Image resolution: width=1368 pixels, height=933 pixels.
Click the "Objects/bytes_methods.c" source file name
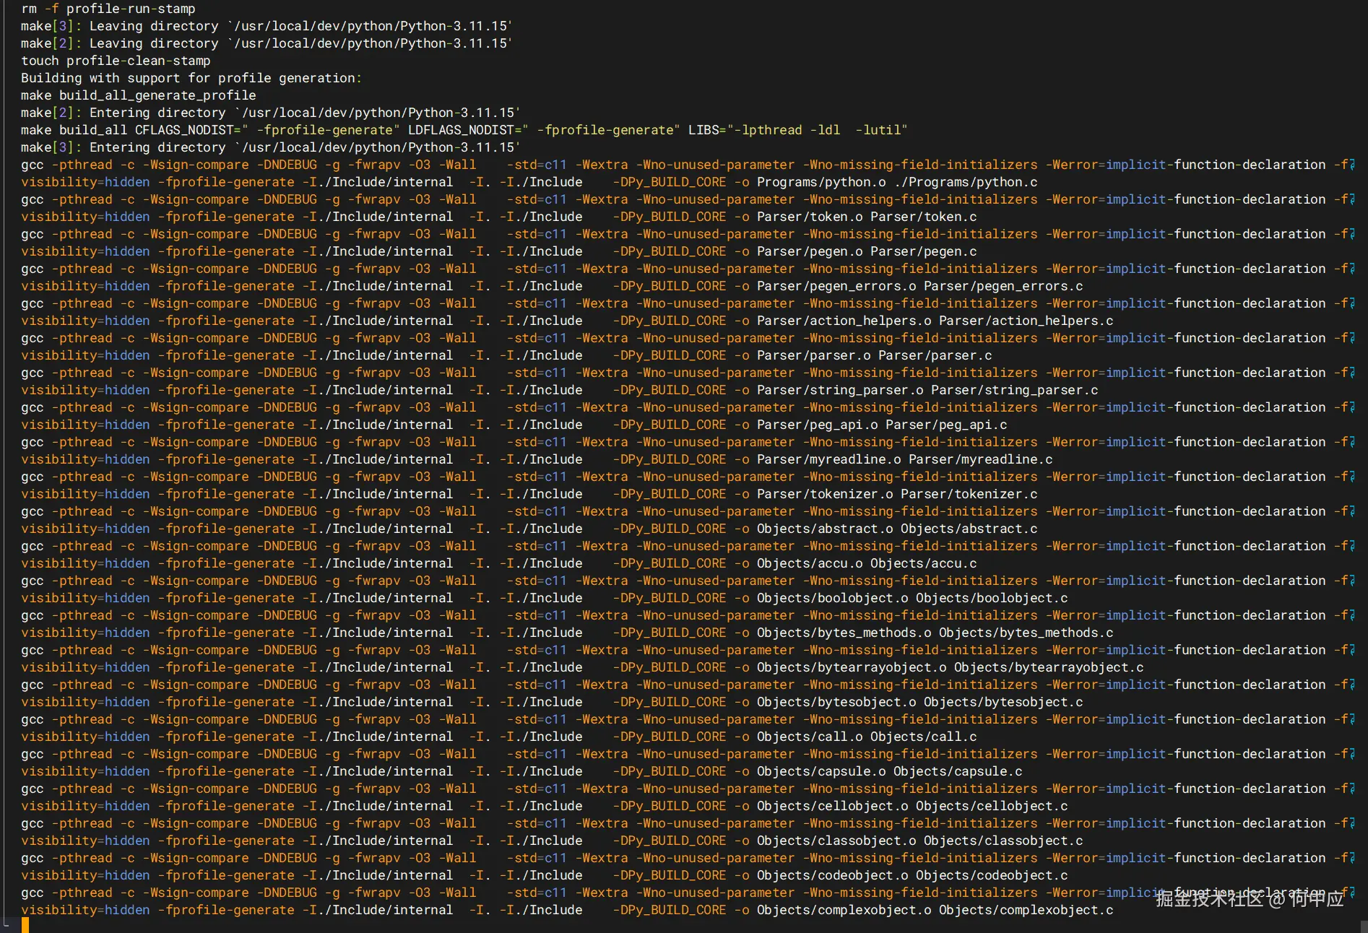(x=1026, y=633)
